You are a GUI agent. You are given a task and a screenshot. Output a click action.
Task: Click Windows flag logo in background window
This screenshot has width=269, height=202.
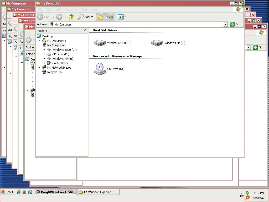[261, 33]
